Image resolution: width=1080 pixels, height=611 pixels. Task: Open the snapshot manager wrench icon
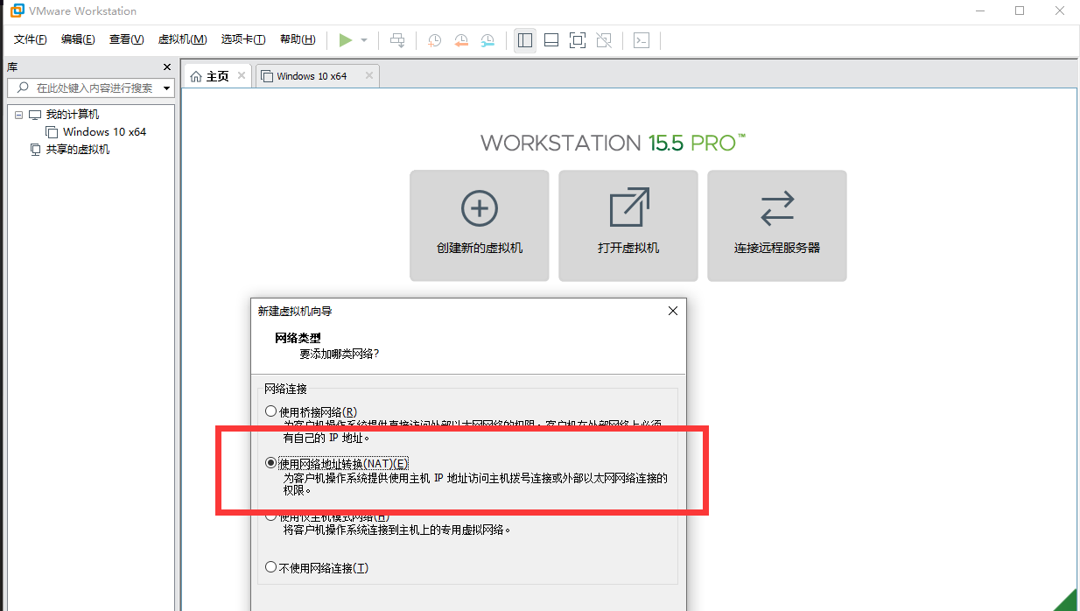[487, 40]
